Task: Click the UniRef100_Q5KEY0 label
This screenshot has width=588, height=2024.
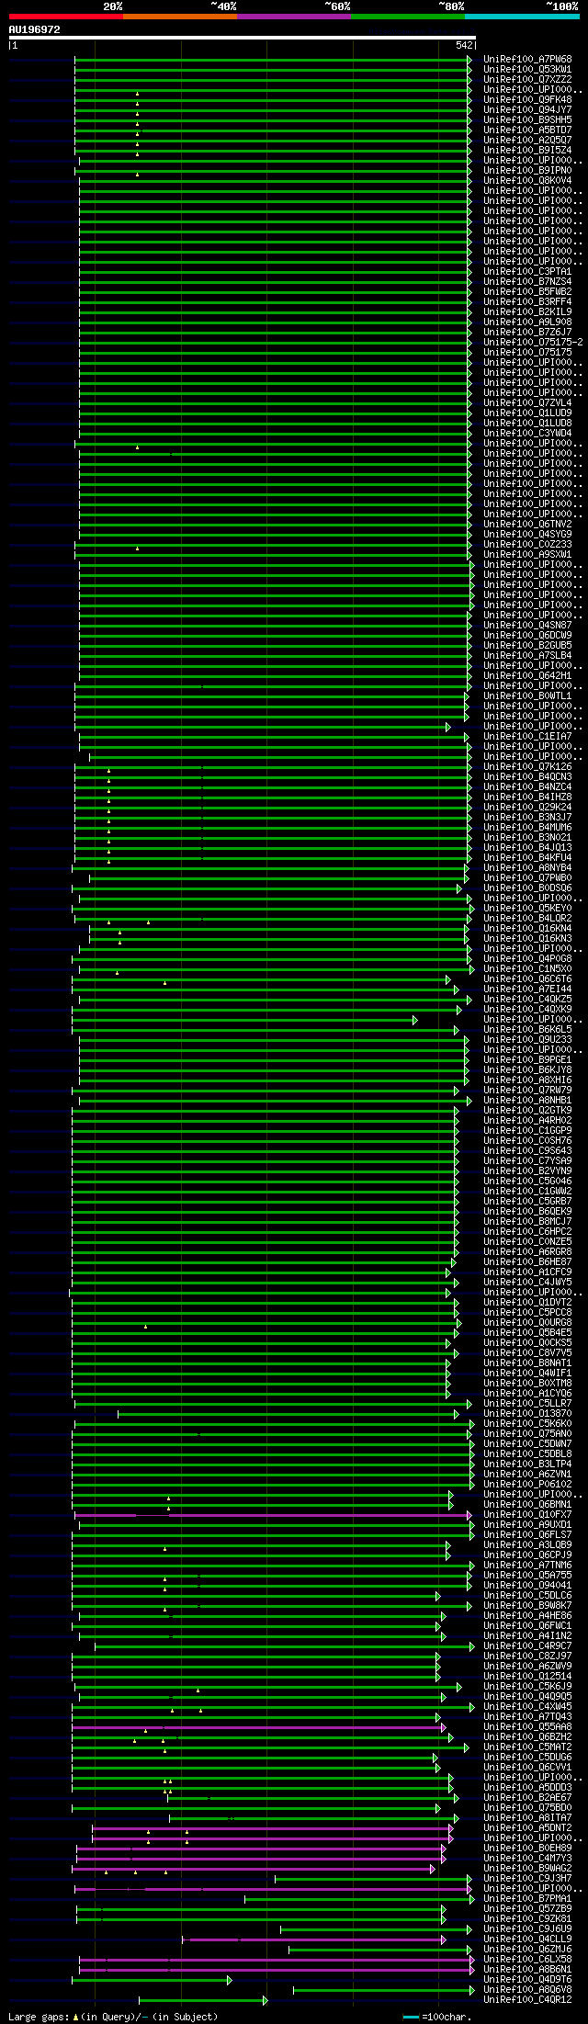Action: click(527, 908)
